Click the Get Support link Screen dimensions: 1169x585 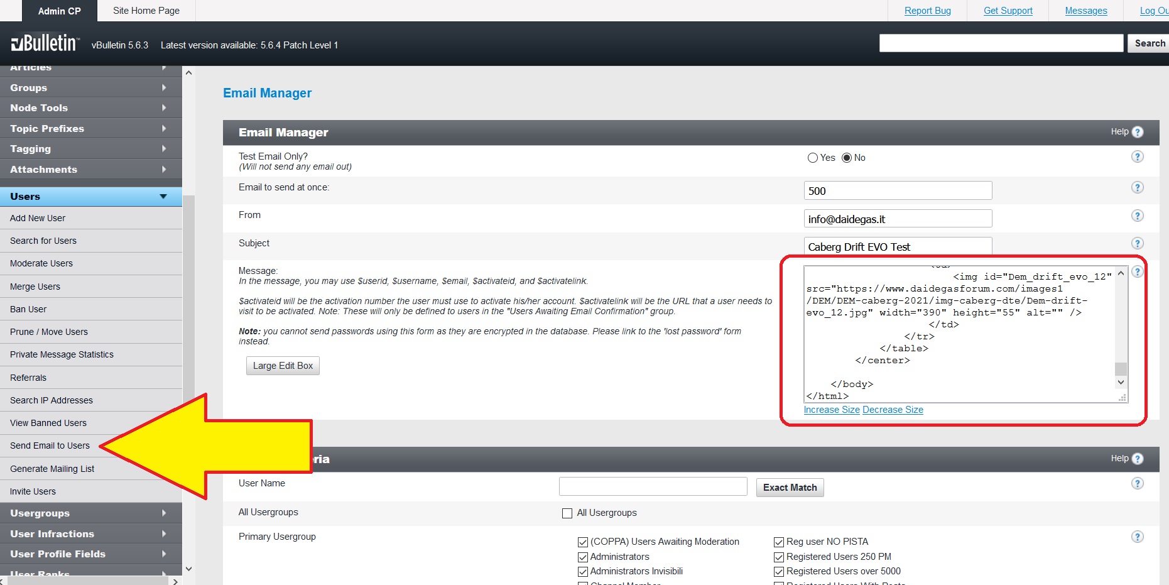tap(1008, 11)
